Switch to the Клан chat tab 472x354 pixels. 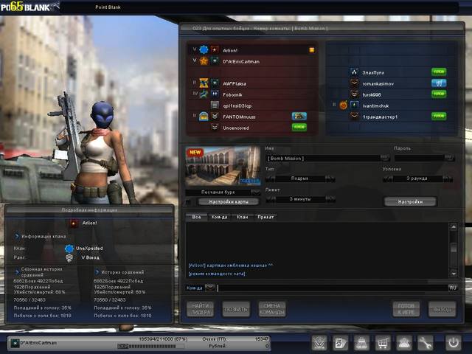pos(243,217)
